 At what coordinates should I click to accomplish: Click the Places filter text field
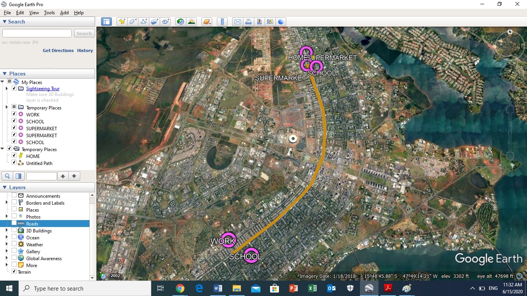(41, 176)
